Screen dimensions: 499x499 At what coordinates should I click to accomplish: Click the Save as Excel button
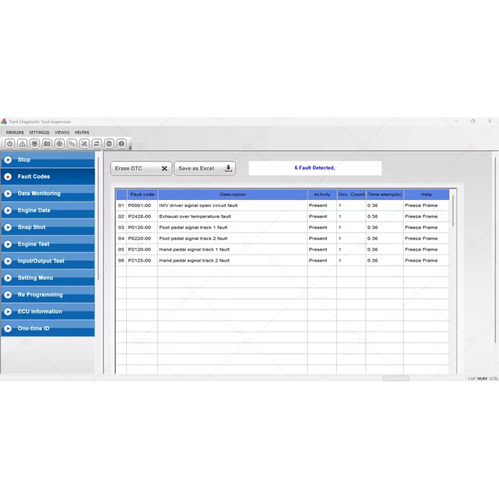click(205, 169)
